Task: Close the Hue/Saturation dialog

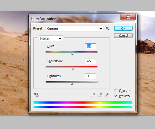Action: [x=128, y=17]
